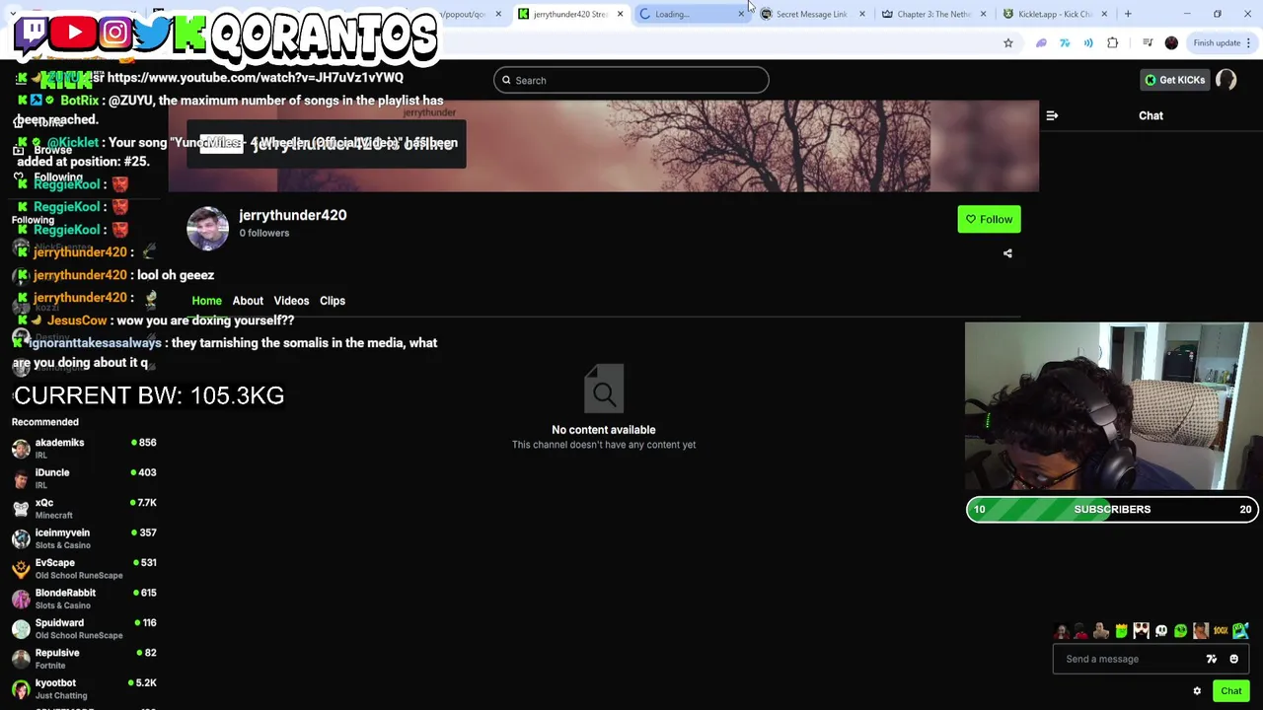This screenshot has width=1263, height=710.
Task: Click the purple extension icon in toolbar
Action: click(x=1041, y=42)
